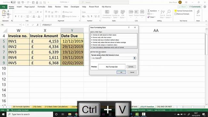The image size is (208, 117).
Task: Click the Comma Style icon in the Number group
Action: coord(91,16)
